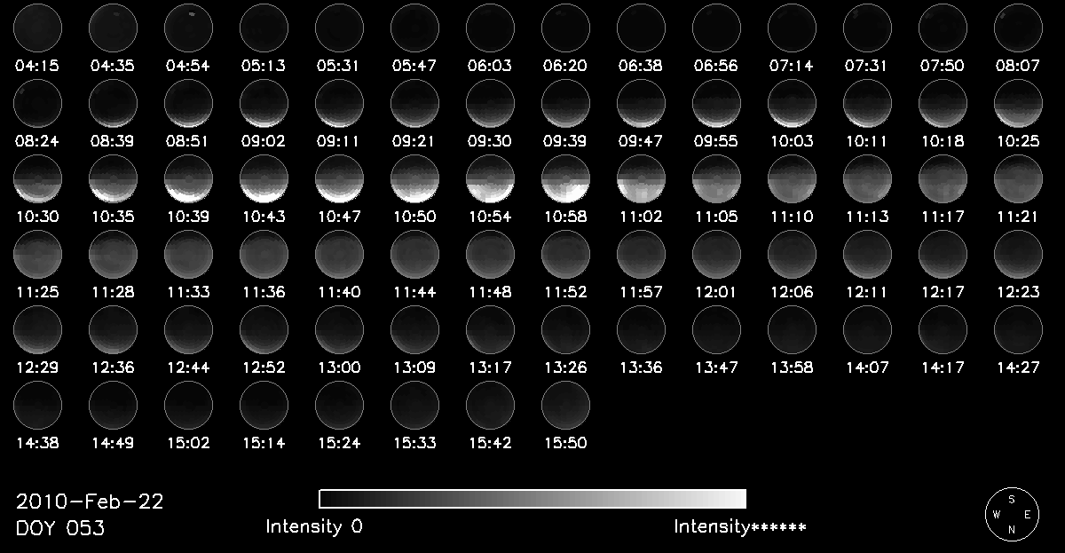The width and height of the screenshot is (1065, 553).
Task: Click the 04:54 disk with bright spot
Action: 188,28
